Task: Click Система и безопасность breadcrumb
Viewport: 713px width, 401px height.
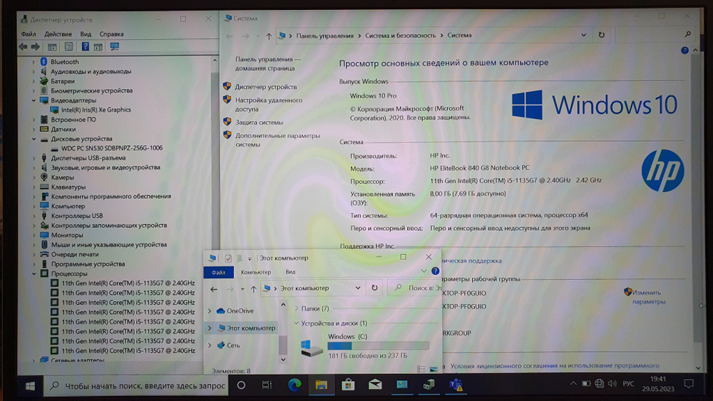Action: pos(400,36)
